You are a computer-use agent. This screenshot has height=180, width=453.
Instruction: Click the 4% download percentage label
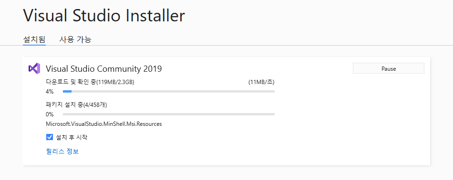50,92
